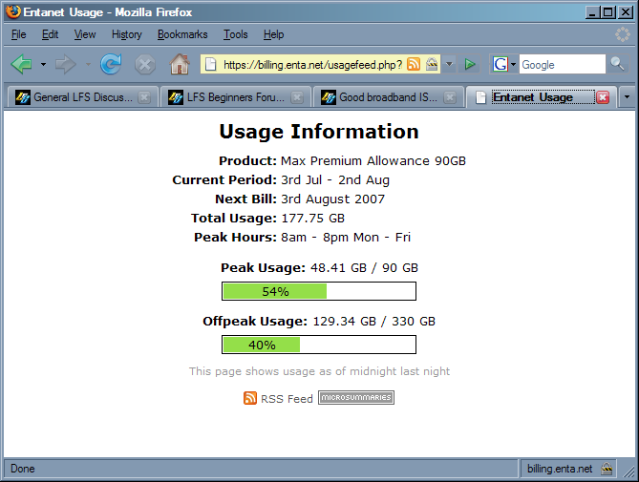Open the Edit menu
The height and width of the screenshot is (482, 639).
(50, 34)
